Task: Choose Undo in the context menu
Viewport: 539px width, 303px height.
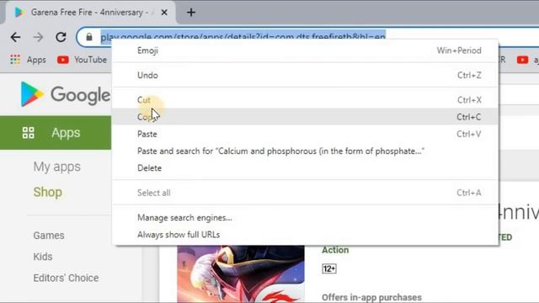Action: (305, 75)
